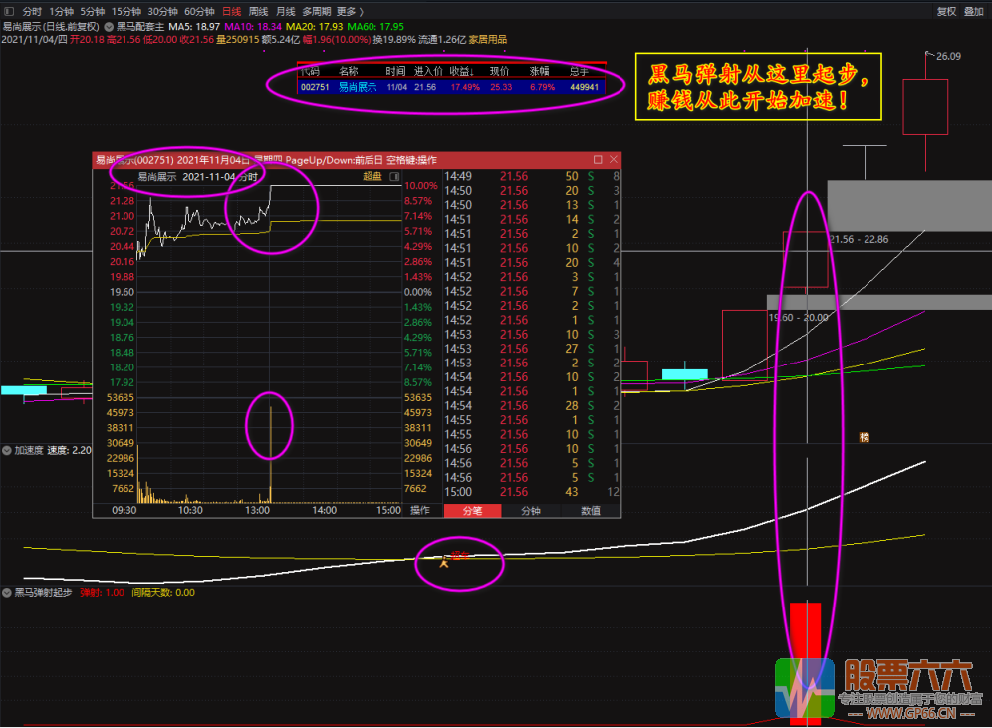Toggle the small icon next to 超盘
Image resolution: width=992 pixels, height=728 pixels.
(x=393, y=177)
